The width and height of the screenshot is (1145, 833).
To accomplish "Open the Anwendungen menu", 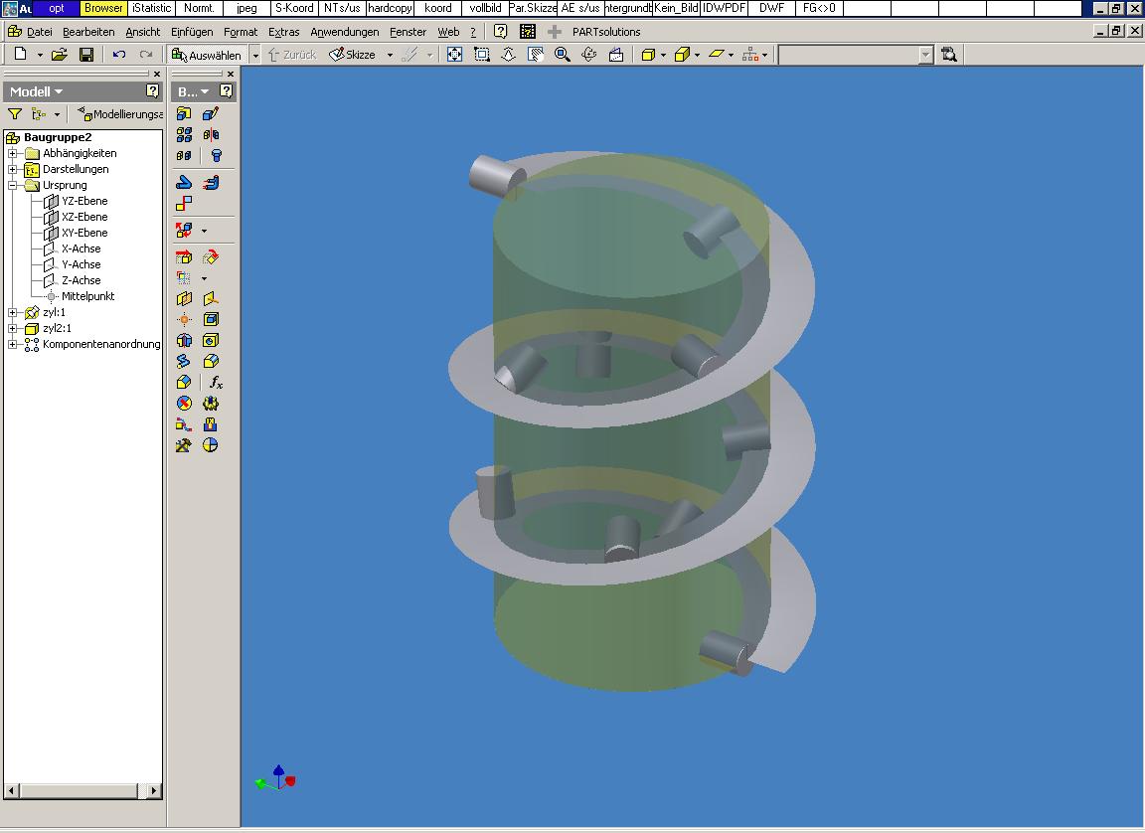I will click(344, 32).
